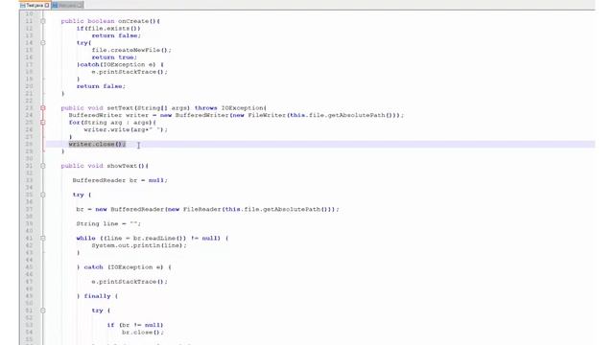
Task: Collapse the showText method fold on line 31
Action: coord(42,166)
